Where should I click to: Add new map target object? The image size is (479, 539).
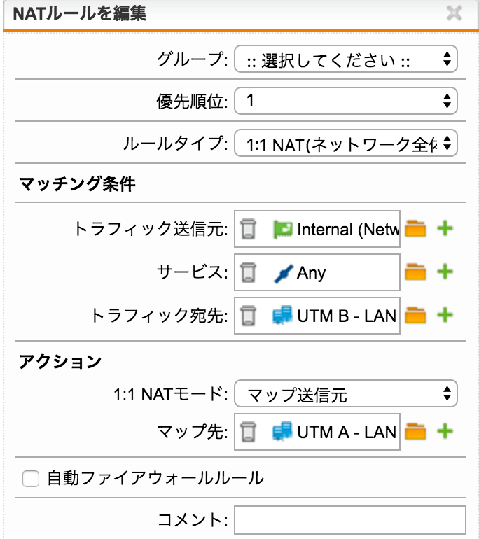click(445, 431)
